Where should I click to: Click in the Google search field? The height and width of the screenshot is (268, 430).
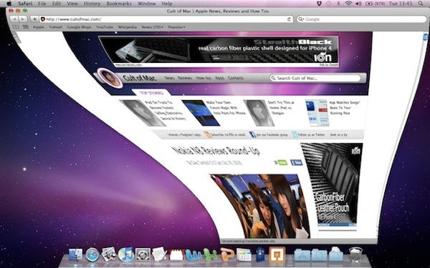tap(362, 19)
